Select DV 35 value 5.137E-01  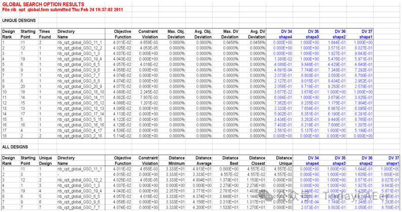coord(310,131)
